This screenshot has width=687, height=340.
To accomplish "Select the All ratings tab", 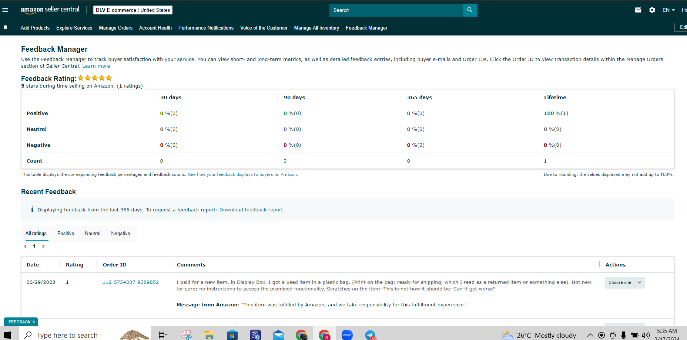I will pos(36,233).
